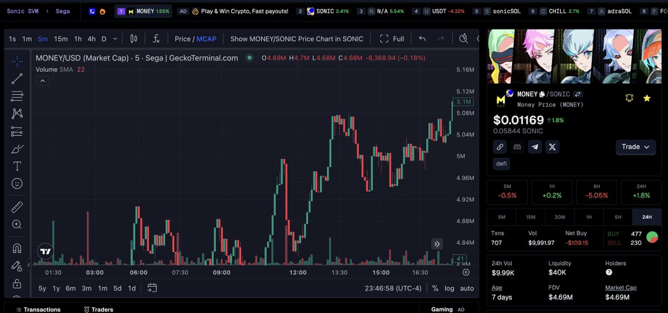Expand the more timeframes dropdown arrow
Screen dimensions: 668x313
pos(115,39)
